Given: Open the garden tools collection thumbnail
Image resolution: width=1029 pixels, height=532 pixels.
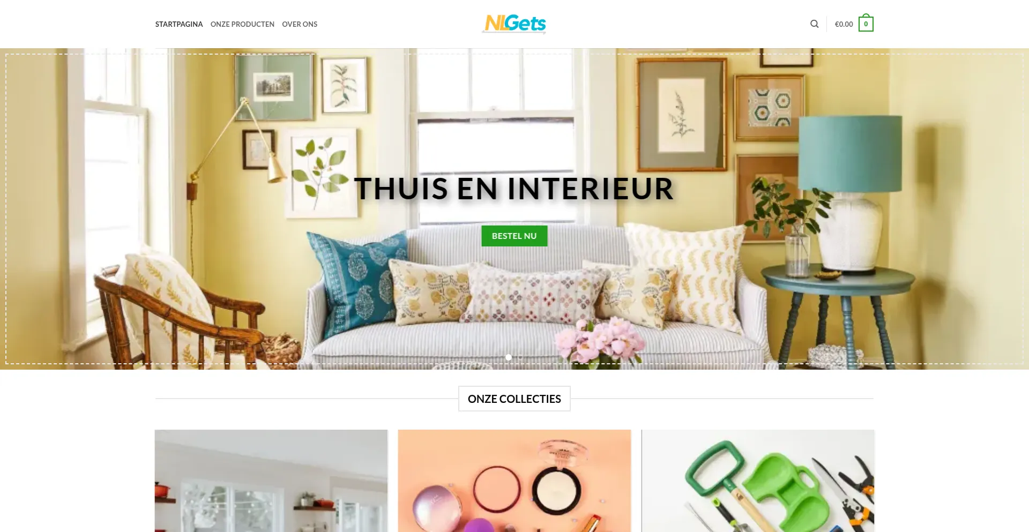Looking at the screenshot, I should (758, 481).
